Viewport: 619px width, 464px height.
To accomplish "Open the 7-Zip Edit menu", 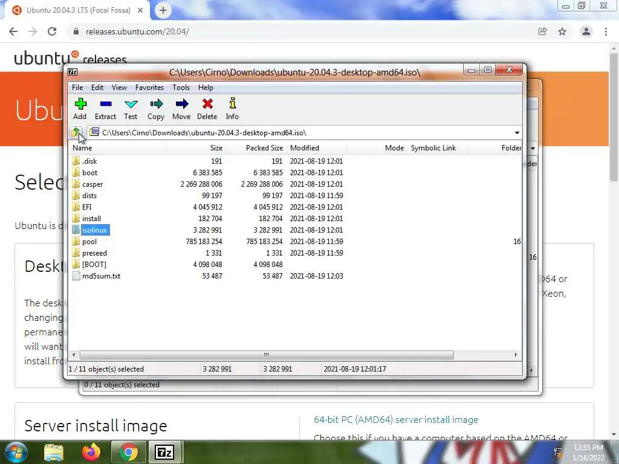I will pos(97,88).
